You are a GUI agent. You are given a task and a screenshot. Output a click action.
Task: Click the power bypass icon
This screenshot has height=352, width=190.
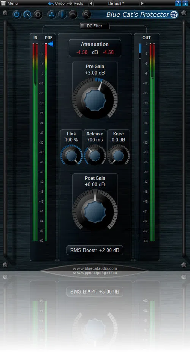(17, 15)
